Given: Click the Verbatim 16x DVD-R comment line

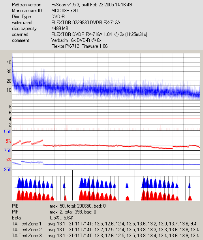Looking at the screenshot, I should (76, 40).
